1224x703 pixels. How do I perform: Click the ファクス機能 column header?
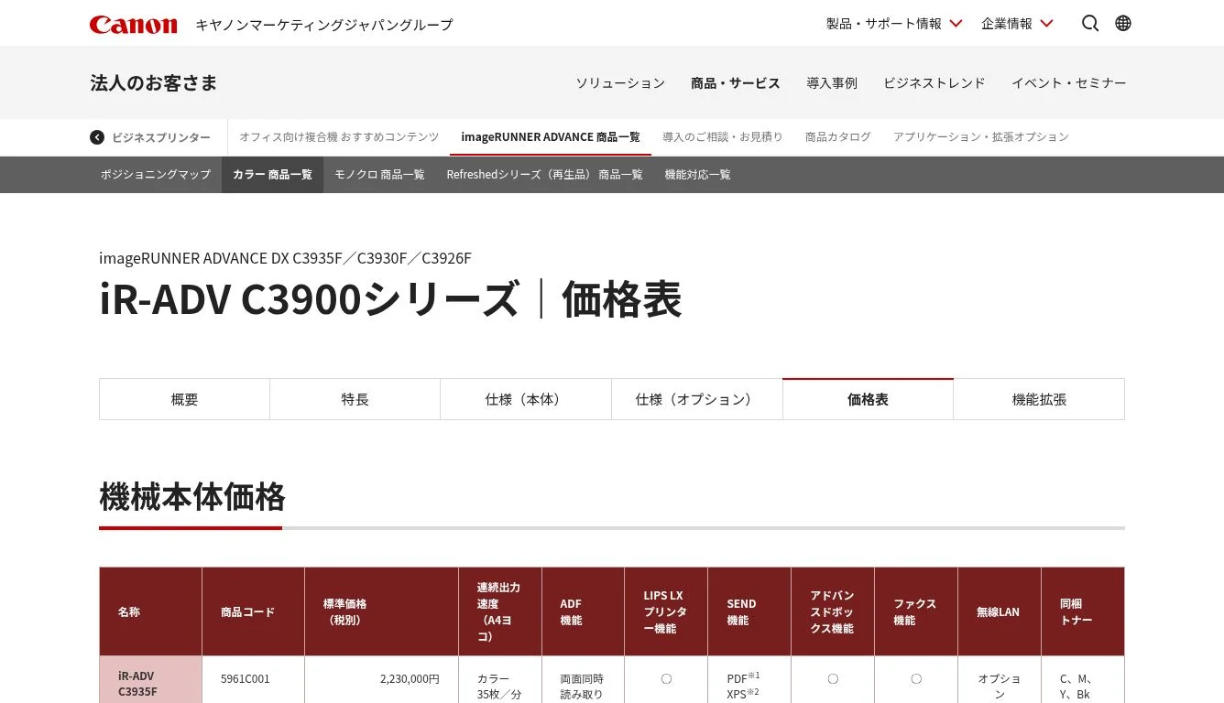(x=916, y=611)
